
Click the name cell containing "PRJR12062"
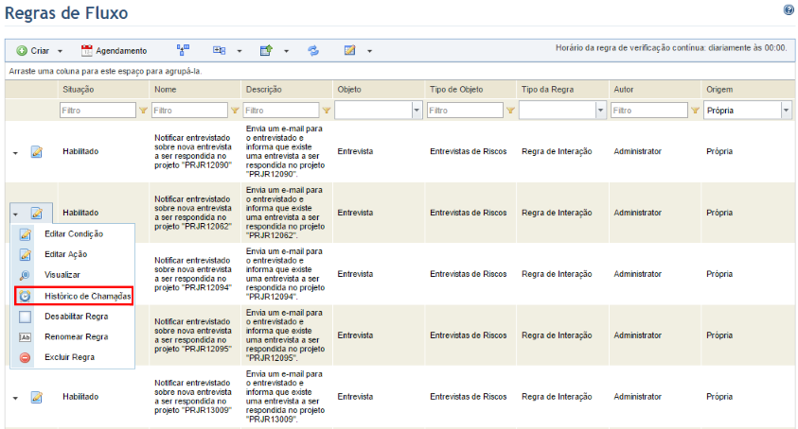click(x=193, y=213)
